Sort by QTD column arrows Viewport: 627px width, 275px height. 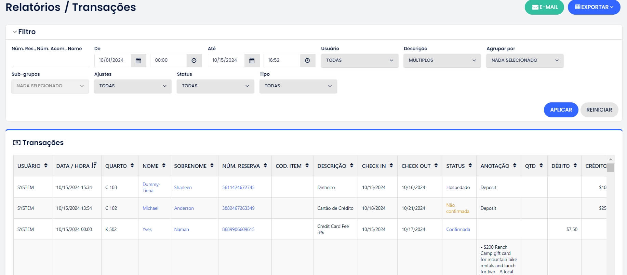[x=541, y=165]
